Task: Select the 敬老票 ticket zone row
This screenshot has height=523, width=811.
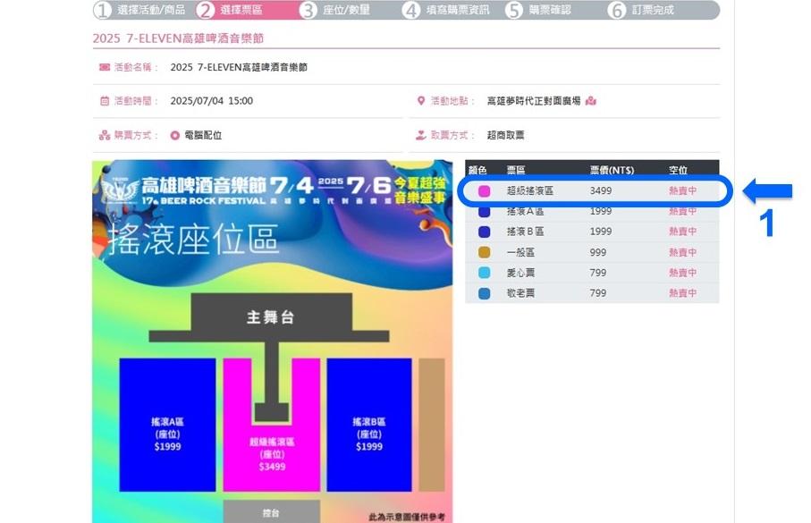Action: (x=592, y=293)
